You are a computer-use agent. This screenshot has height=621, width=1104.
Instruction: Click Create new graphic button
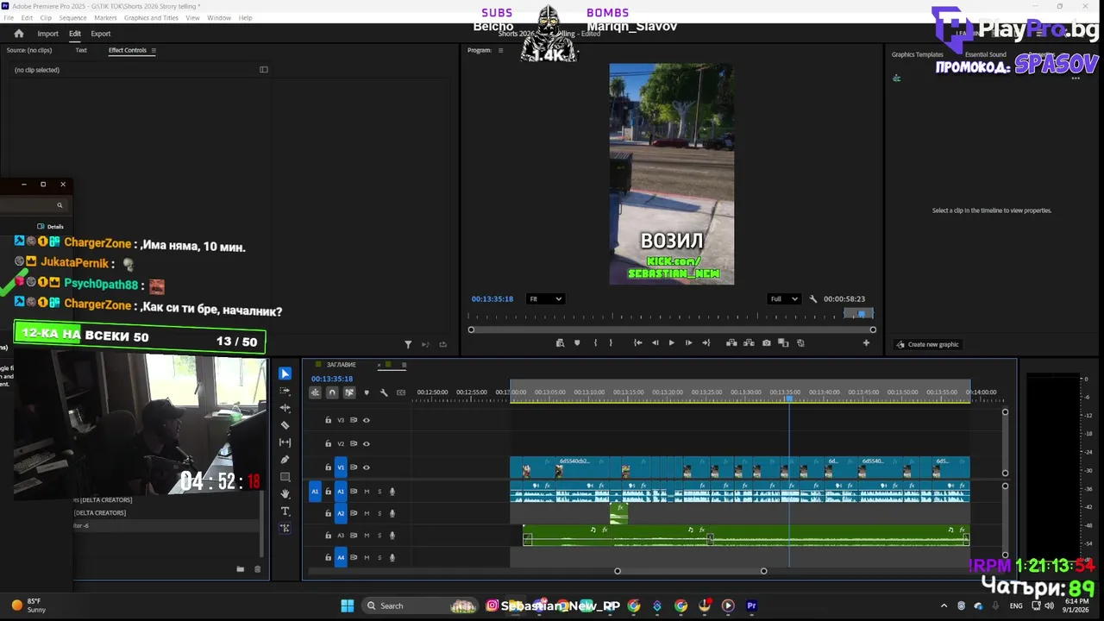(927, 344)
